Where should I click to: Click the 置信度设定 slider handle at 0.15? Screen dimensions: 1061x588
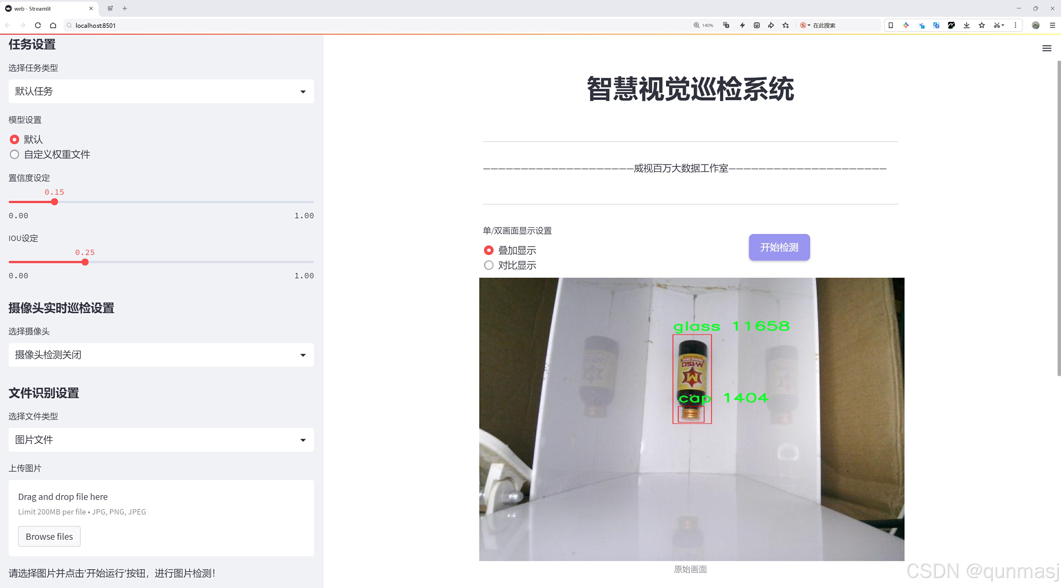[x=54, y=202]
